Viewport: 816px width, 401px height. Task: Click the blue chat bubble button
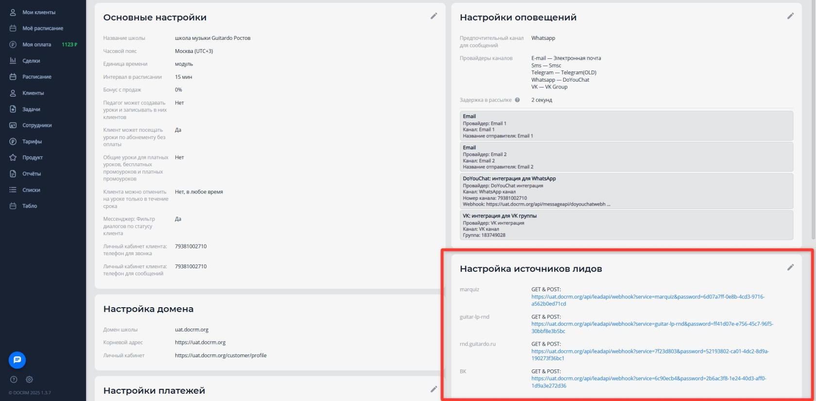(17, 360)
